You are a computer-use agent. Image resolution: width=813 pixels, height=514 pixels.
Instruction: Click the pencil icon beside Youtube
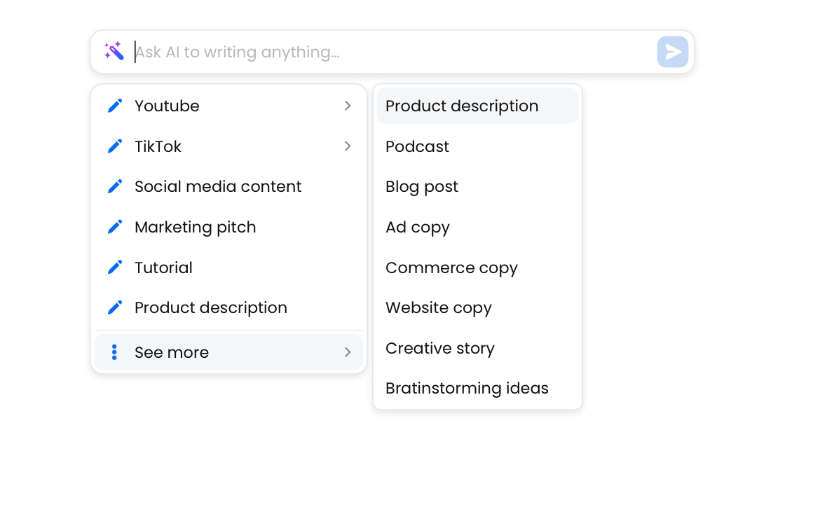tap(115, 106)
